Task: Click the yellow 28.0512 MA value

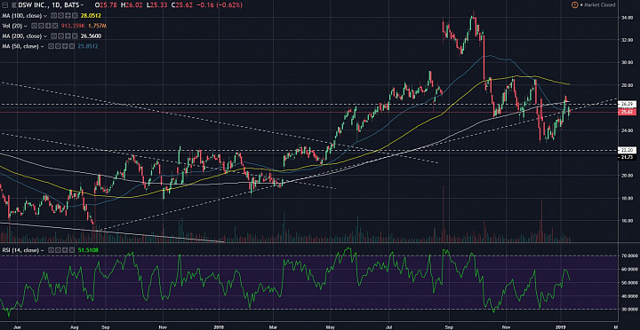Action: tap(91, 16)
